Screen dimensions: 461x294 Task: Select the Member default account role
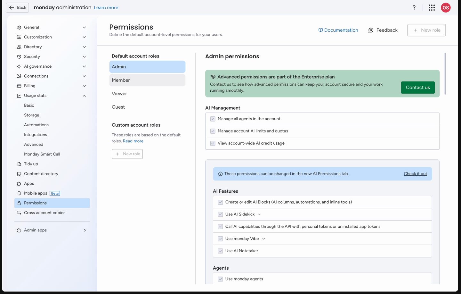147,80
